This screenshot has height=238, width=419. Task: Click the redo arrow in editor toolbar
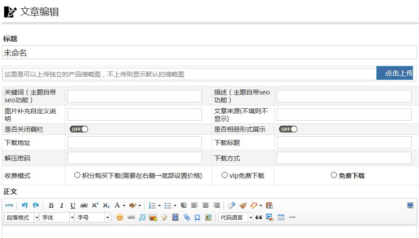(x=35, y=205)
